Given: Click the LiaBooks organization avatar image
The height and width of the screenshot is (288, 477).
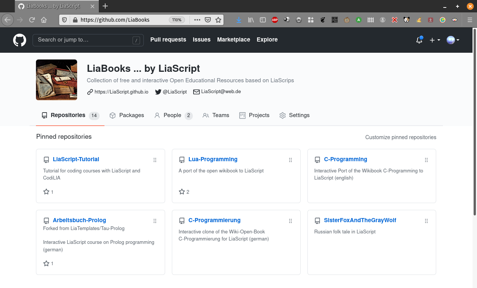Looking at the screenshot, I should coord(57,80).
